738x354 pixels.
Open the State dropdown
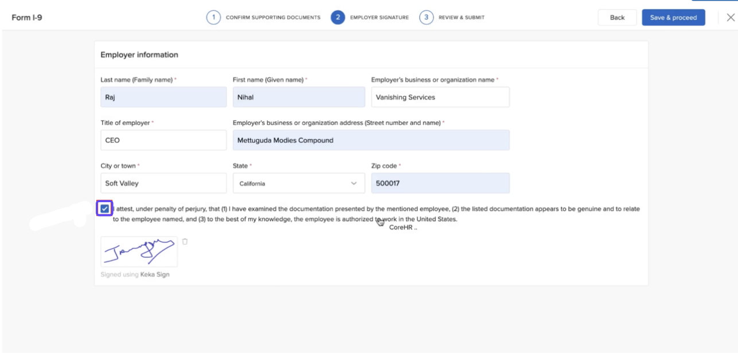click(298, 183)
